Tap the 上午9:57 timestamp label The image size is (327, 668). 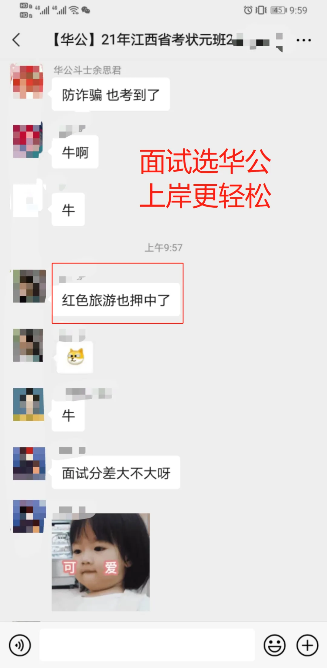point(163,248)
